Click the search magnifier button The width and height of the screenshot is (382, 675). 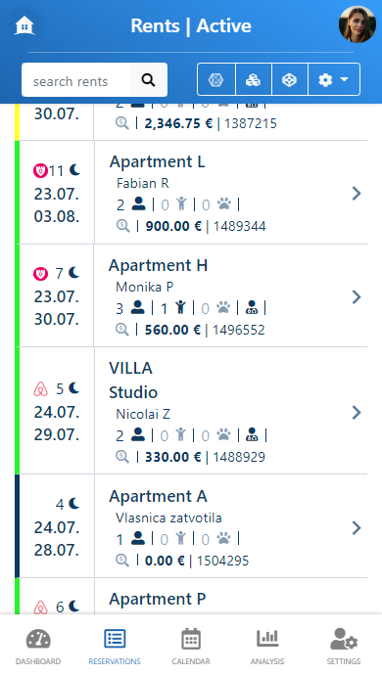148,79
